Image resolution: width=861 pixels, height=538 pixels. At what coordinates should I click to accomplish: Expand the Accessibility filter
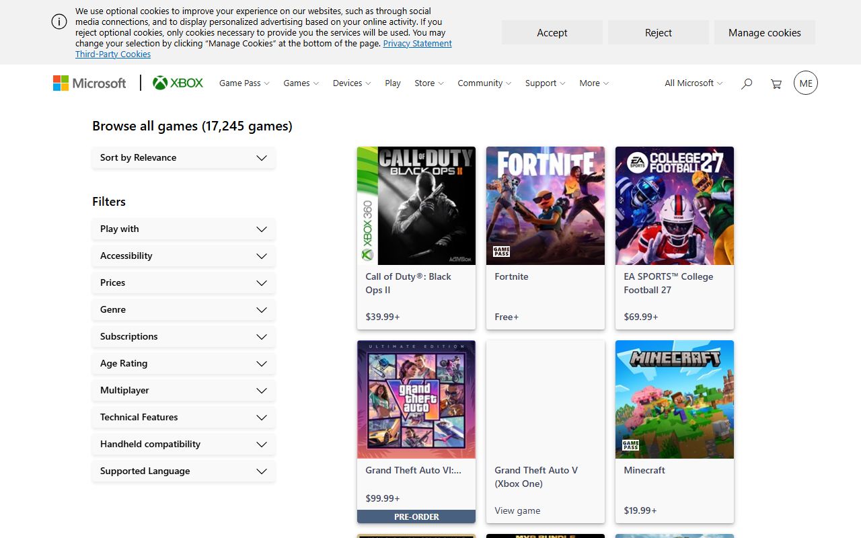184,256
